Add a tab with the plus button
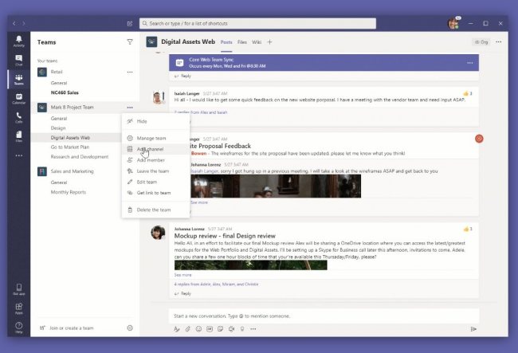This screenshot has width=518, height=353. click(x=269, y=42)
